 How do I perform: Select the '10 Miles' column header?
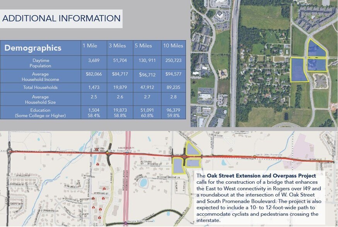[x=172, y=46]
